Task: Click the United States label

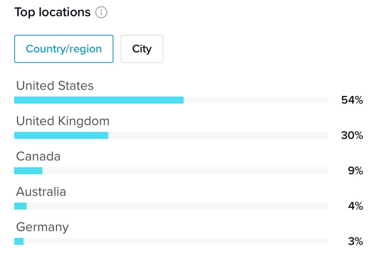Action: tap(55, 86)
